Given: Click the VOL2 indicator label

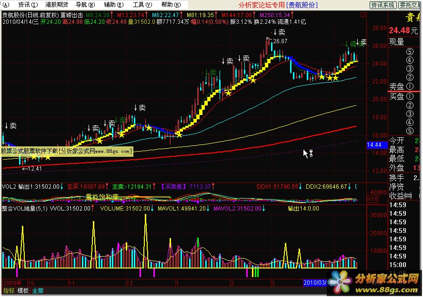Looking at the screenshot, I should (9, 186).
